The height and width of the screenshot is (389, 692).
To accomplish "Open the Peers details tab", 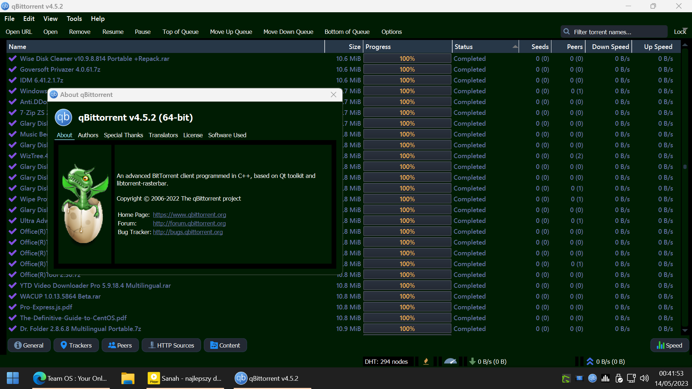I will 120,345.
